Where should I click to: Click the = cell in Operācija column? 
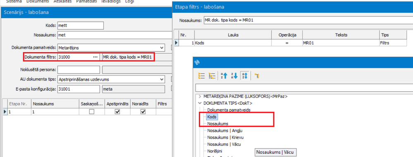287,43
